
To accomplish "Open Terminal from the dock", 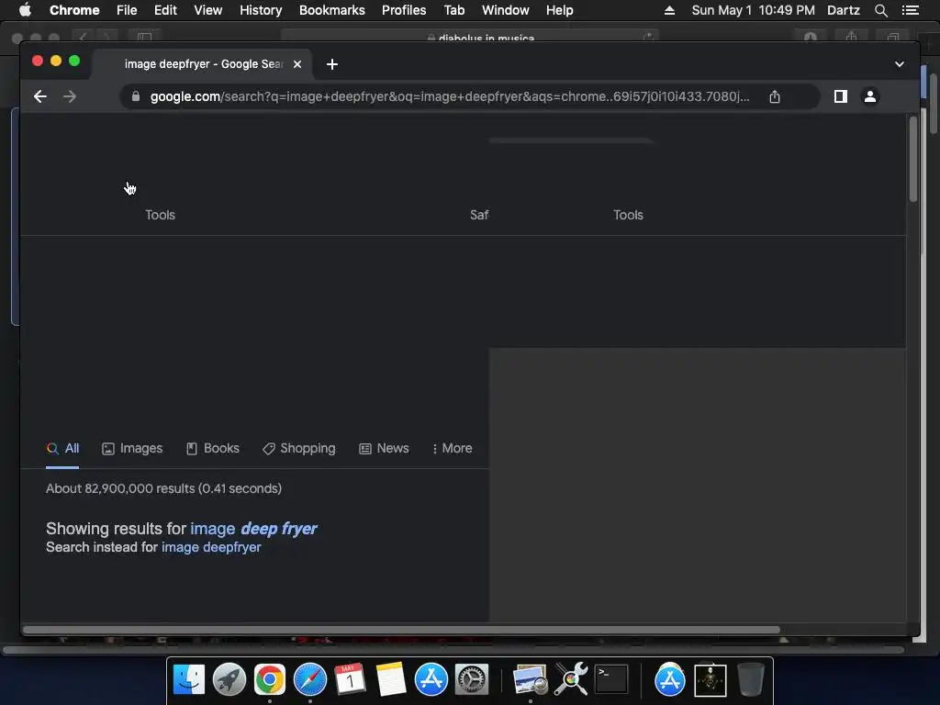I will coord(610,680).
